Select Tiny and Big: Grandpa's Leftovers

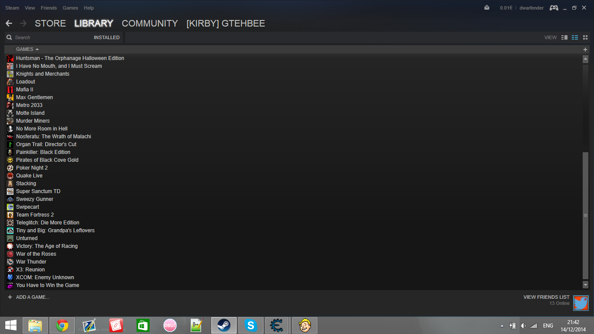(x=55, y=230)
